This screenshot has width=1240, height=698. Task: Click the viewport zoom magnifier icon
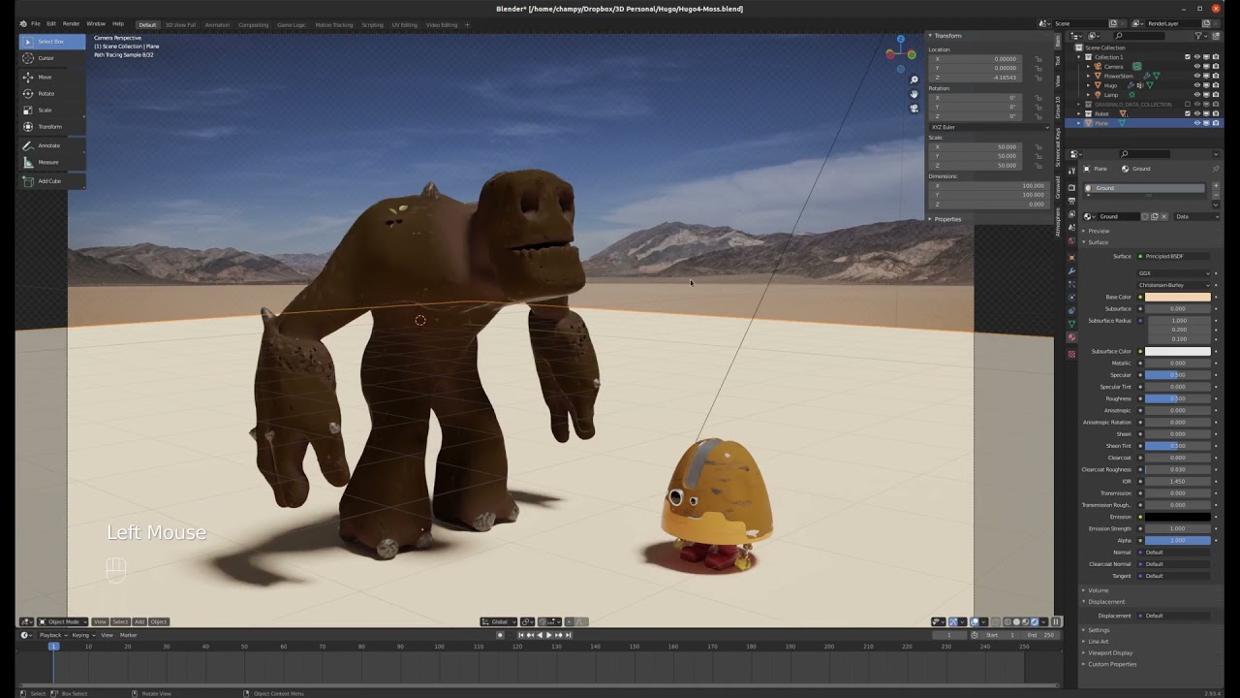coord(914,79)
